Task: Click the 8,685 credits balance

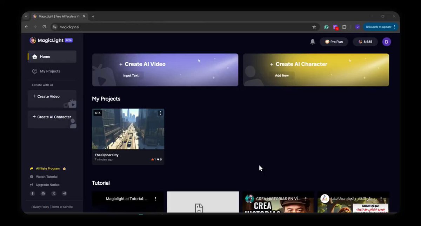Action: coord(365,42)
